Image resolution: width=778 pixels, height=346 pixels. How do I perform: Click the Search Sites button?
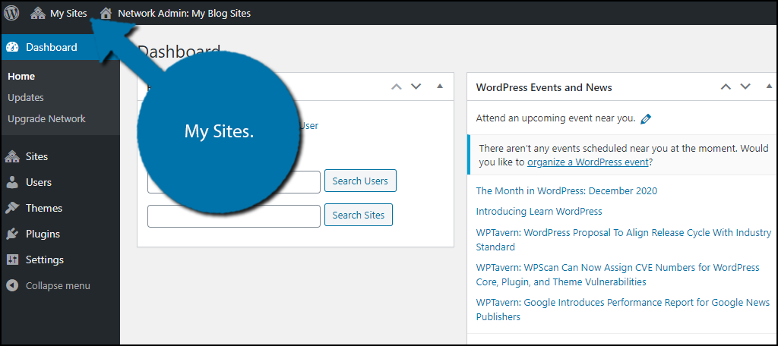coord(359,215)
